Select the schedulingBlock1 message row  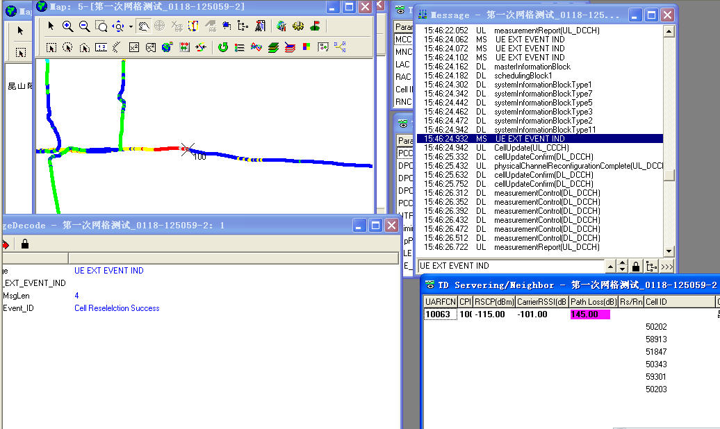click(x=539, y=76)
